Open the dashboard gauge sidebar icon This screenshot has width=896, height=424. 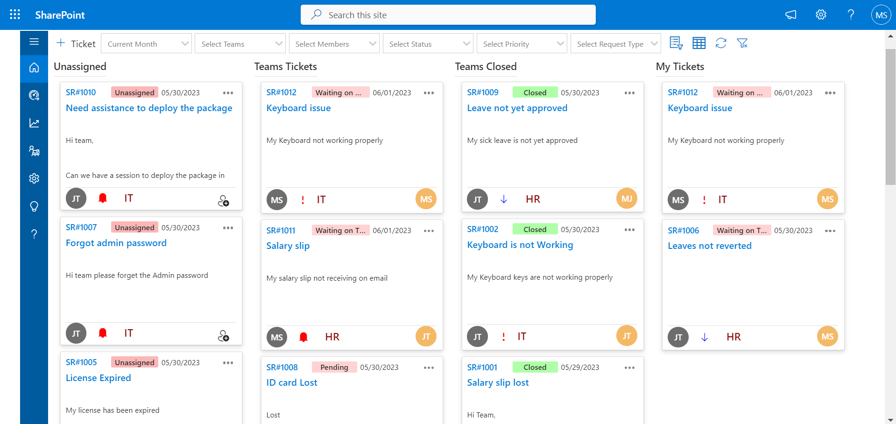pyautogui.click(x=34, y=95)
